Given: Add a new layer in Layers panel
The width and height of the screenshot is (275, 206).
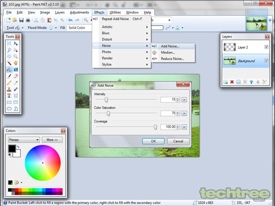Looking at the screenshot, I should [225, 82].
